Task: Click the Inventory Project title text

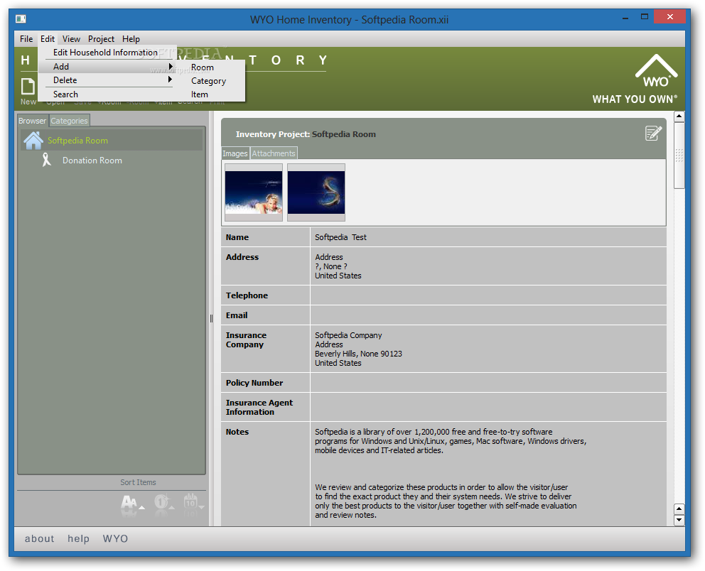Action: (x=306, y=134)
